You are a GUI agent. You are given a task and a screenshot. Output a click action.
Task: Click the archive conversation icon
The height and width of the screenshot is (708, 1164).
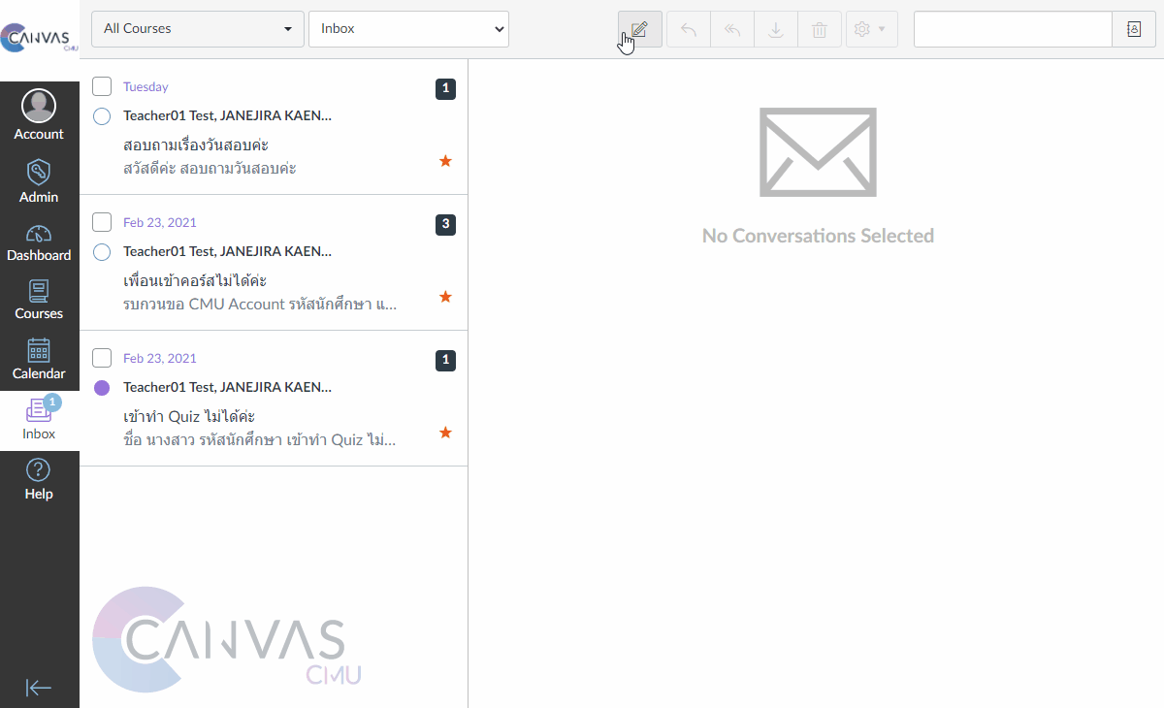point(775,29)
